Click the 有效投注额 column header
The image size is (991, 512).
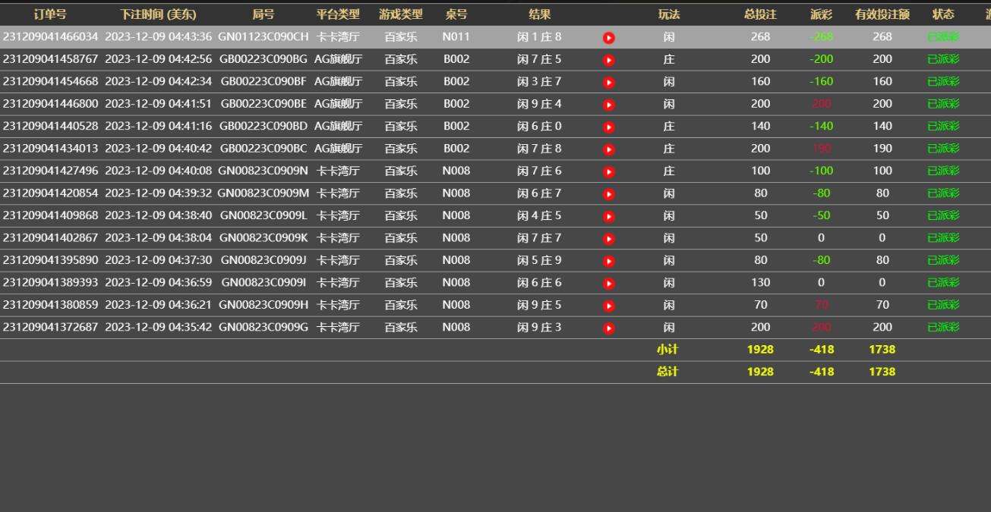click(882, 14)
